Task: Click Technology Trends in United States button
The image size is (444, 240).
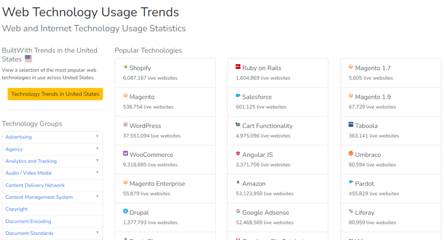Action: (55, 94)
